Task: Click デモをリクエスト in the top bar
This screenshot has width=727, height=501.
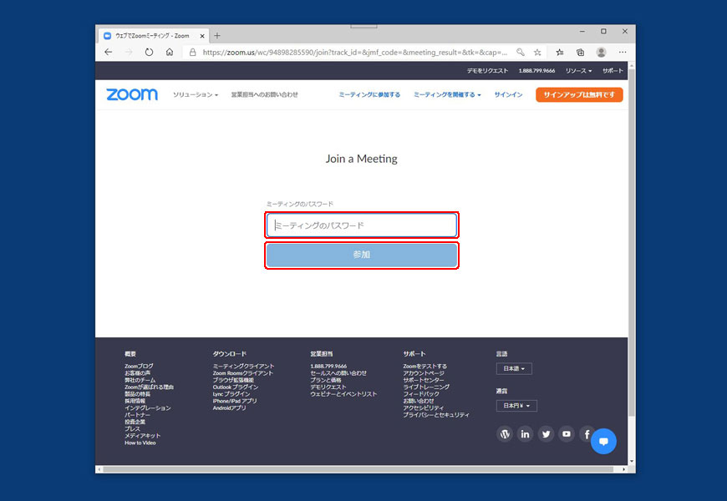Action: (x=488, y=71)
